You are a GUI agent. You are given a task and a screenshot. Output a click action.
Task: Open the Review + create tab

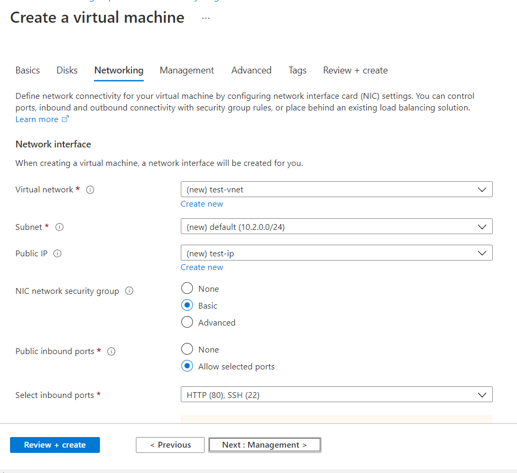click(355, 70)
